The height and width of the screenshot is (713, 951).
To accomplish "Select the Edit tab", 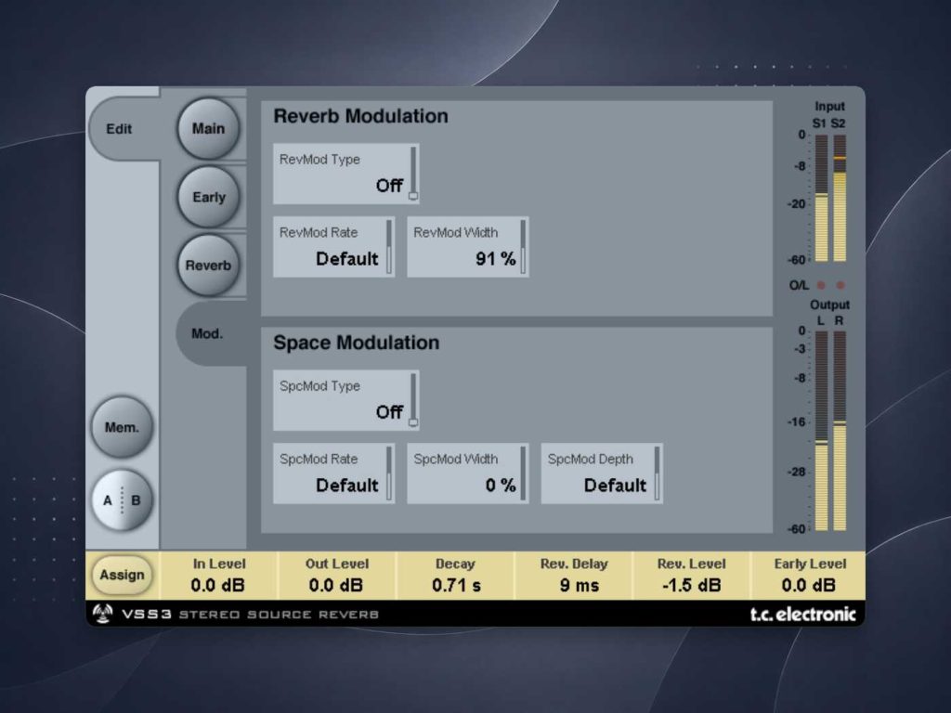I will coord(124,128).
